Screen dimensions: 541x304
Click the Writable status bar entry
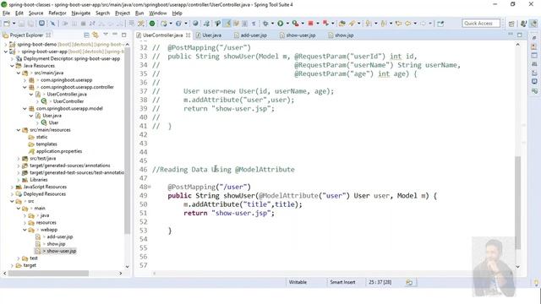pyautogui.click(x=298, y=282)
